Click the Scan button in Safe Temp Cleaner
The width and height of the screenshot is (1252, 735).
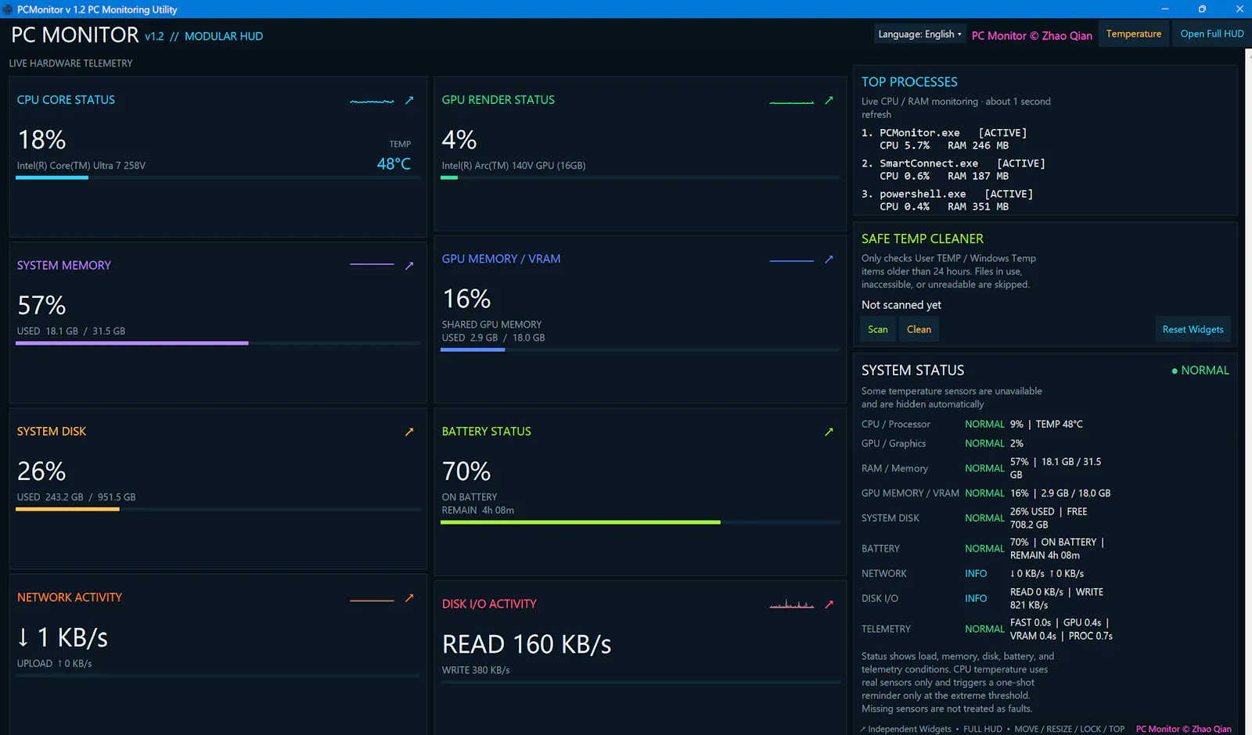pos(878,329)
